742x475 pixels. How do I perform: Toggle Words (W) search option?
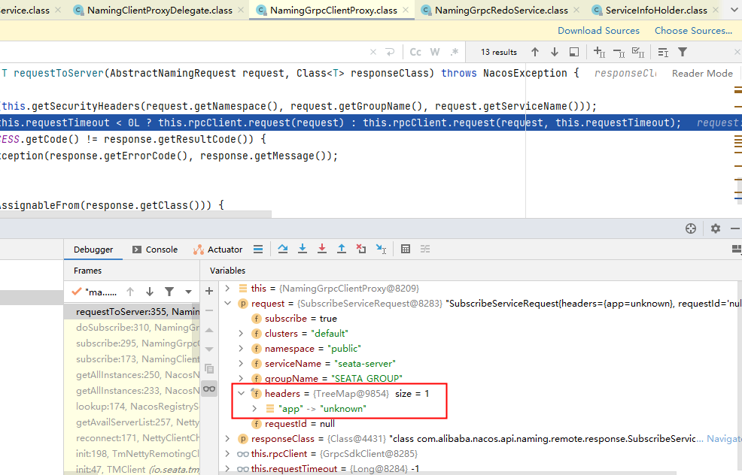[x=435, y=52]
